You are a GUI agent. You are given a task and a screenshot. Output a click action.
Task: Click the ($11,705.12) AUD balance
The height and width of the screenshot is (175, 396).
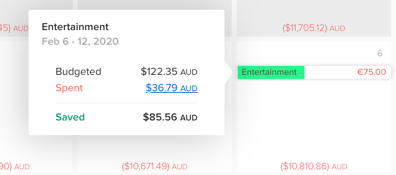[314, 28]
